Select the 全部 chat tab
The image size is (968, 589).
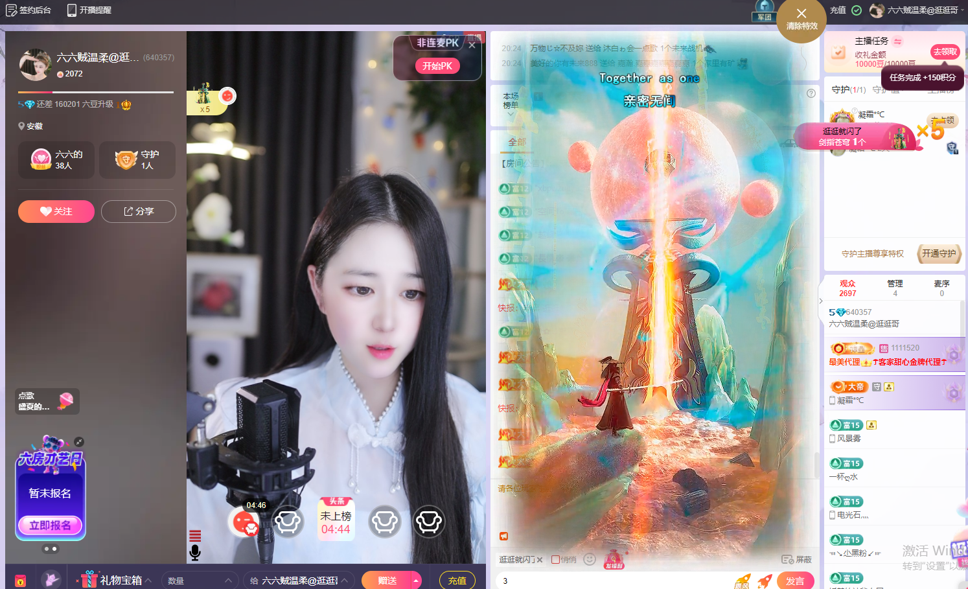pos(517,142)
